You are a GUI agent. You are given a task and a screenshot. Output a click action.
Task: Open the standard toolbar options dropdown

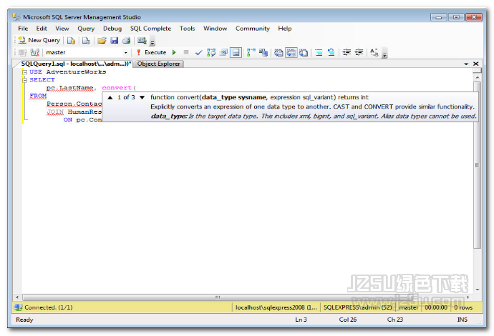(152, 41)
